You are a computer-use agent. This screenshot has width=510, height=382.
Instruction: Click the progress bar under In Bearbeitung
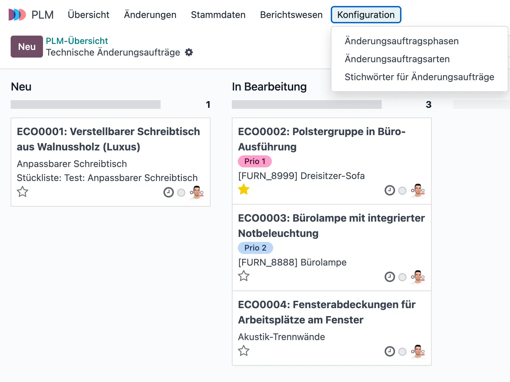coord(306,104)
